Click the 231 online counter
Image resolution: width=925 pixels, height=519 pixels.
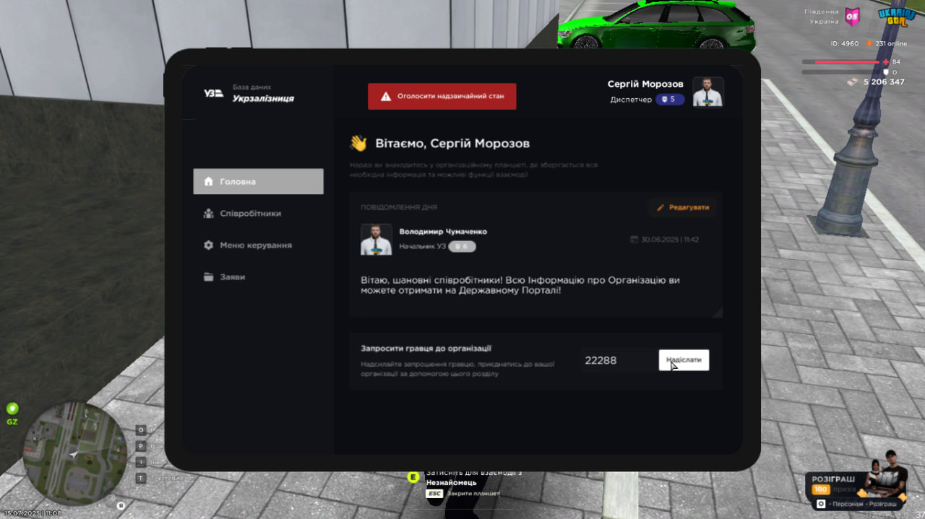pos(891,43)
